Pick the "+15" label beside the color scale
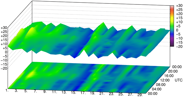Screen dimensions: 183x97 [179, 18]
